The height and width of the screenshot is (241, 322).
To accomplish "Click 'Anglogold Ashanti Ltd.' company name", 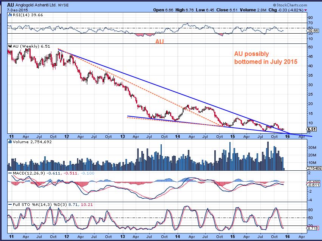I will [36, 5].
